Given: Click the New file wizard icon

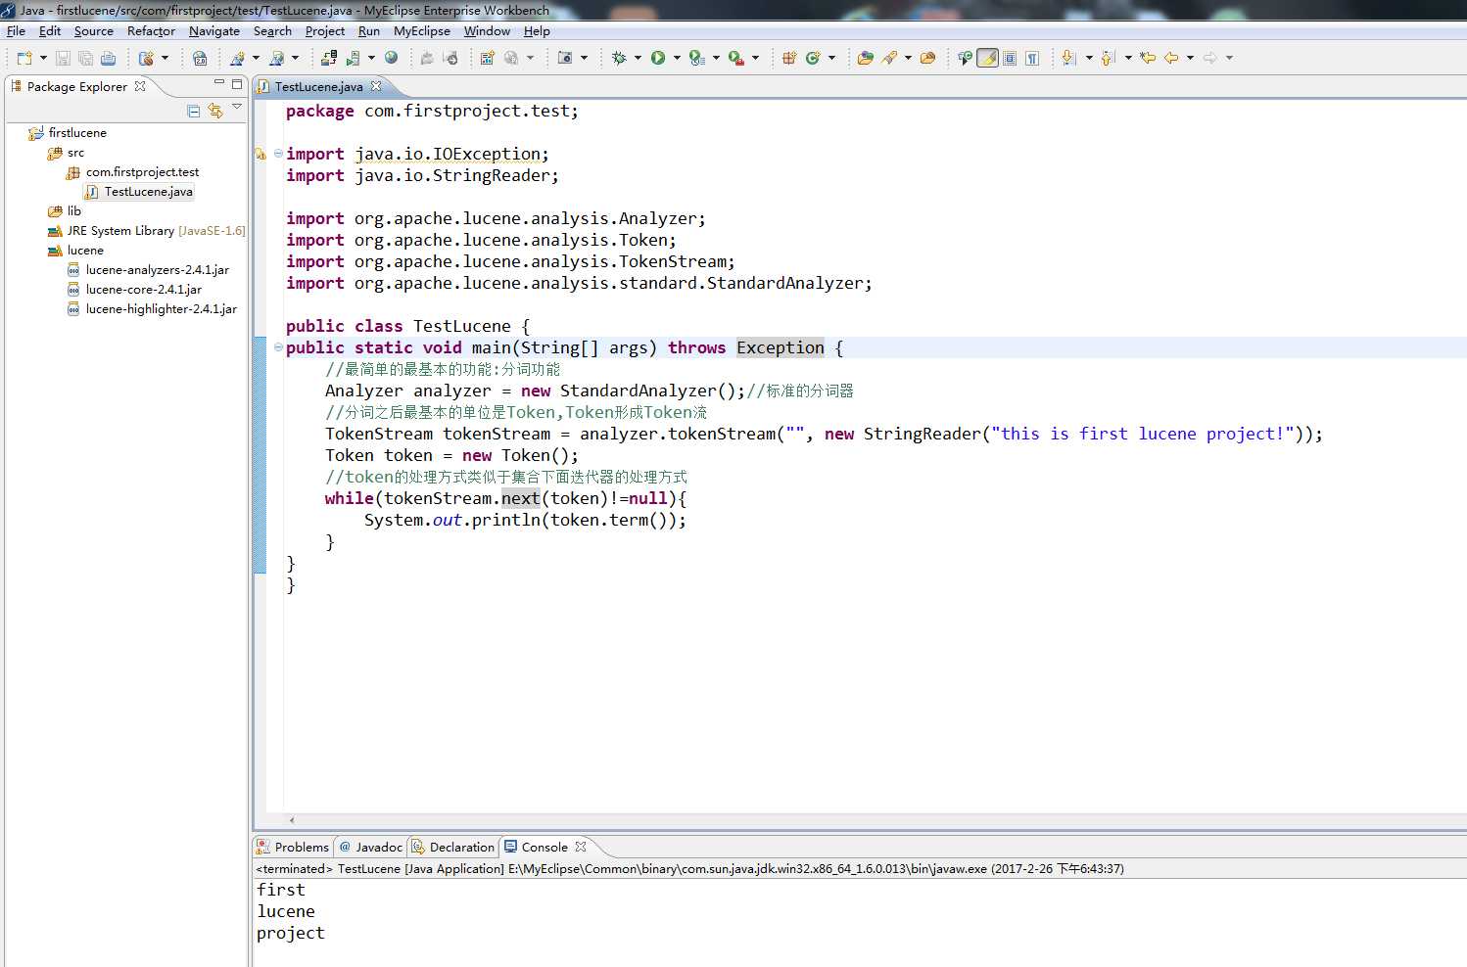Looking at the screenshot, I should pyautogui.click(x=24, y=58).
